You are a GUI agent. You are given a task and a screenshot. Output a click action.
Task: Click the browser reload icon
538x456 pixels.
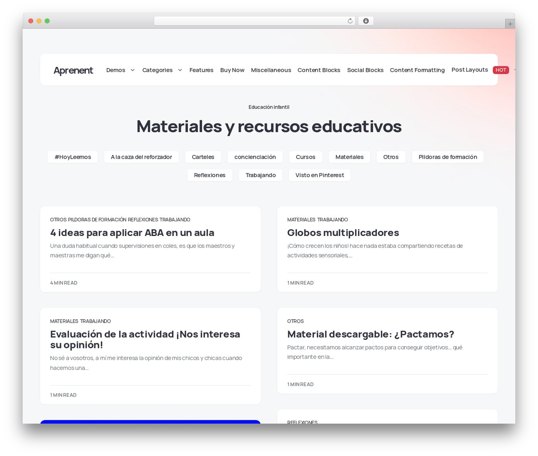(x=350, y=21)
